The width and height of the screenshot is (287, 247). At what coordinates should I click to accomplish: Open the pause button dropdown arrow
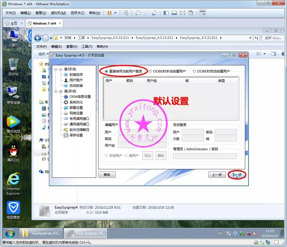tap(115, 13)
